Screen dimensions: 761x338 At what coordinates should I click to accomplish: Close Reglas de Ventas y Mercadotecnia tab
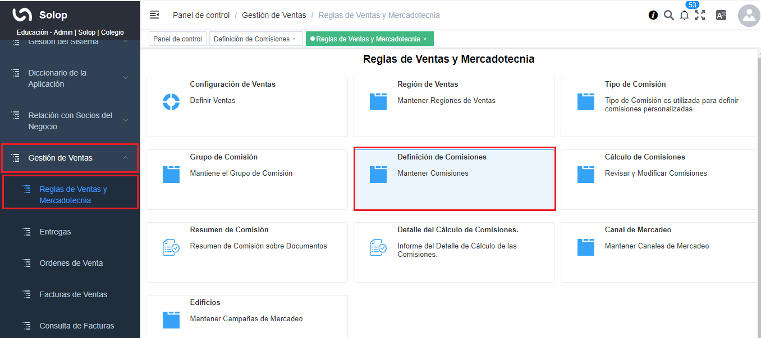coord(425,39)
